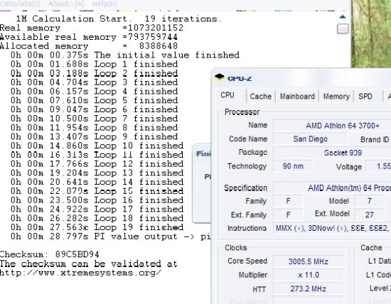Click the Family value F
The image size is (391, 304).
[x=288, y=201]
